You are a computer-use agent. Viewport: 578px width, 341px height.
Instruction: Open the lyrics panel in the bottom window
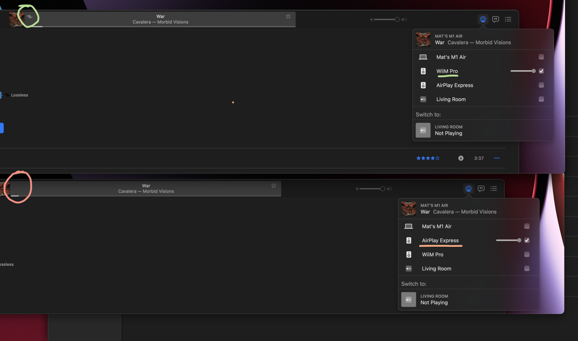[x=481, y=189]
